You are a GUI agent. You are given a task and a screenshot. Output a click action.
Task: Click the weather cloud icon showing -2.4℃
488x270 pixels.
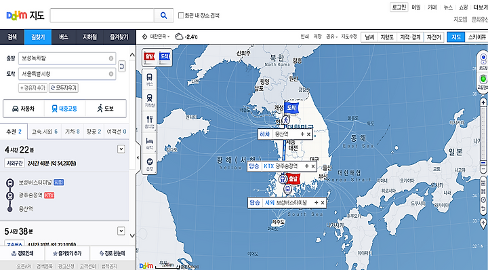(x=179, y=37)
